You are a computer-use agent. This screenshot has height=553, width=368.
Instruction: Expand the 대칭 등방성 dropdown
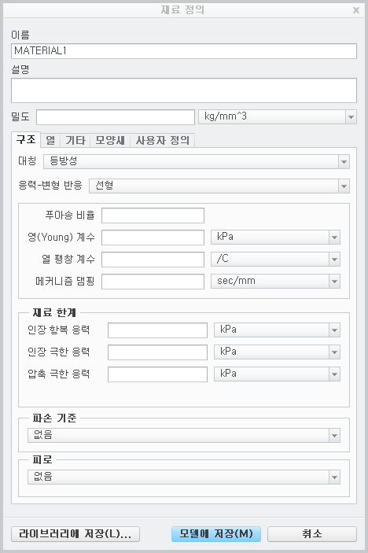click(197, 161)
